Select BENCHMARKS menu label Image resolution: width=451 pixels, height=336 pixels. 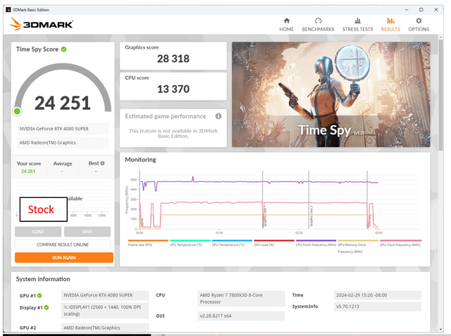click(x=318, y=30)
